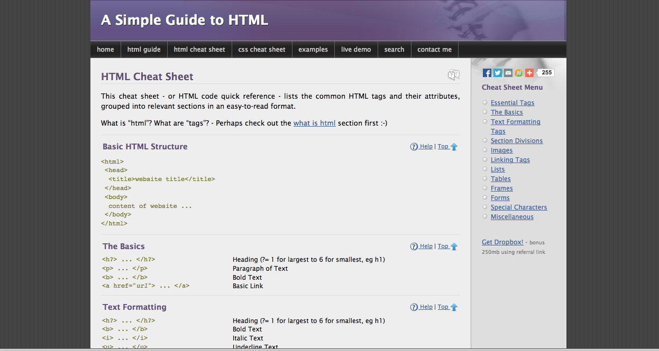Click the orange-green share icon
Viewport: 659px width, 351px height.
(519, 73)
